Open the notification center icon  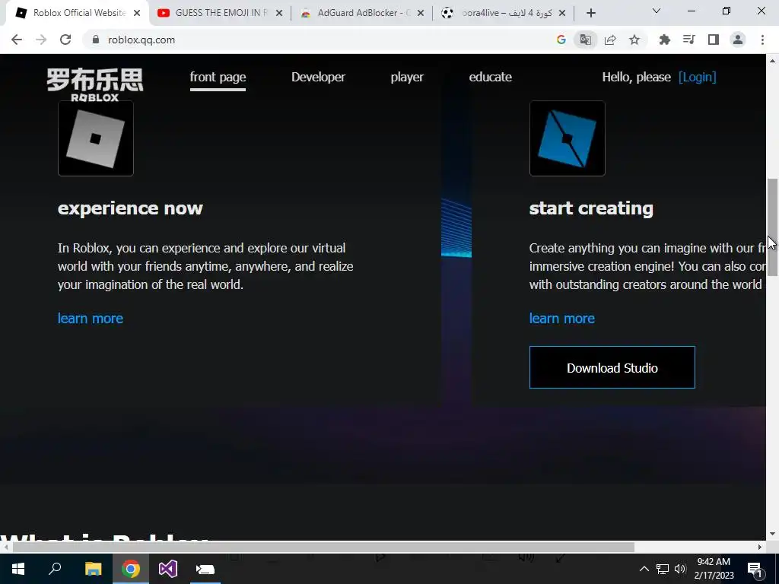pyautogui.click(x=754, y=569)
